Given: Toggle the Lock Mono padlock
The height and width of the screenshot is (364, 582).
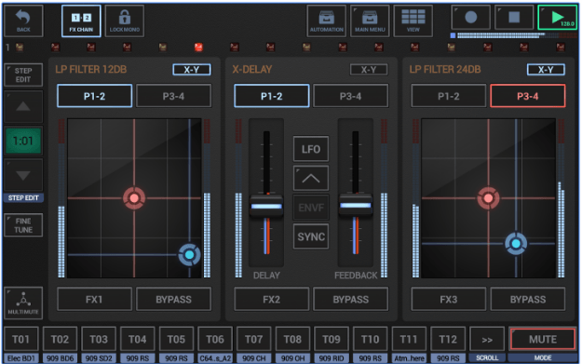Looking at the screenshot, I should pyautogui.click(x=125, y=21).
